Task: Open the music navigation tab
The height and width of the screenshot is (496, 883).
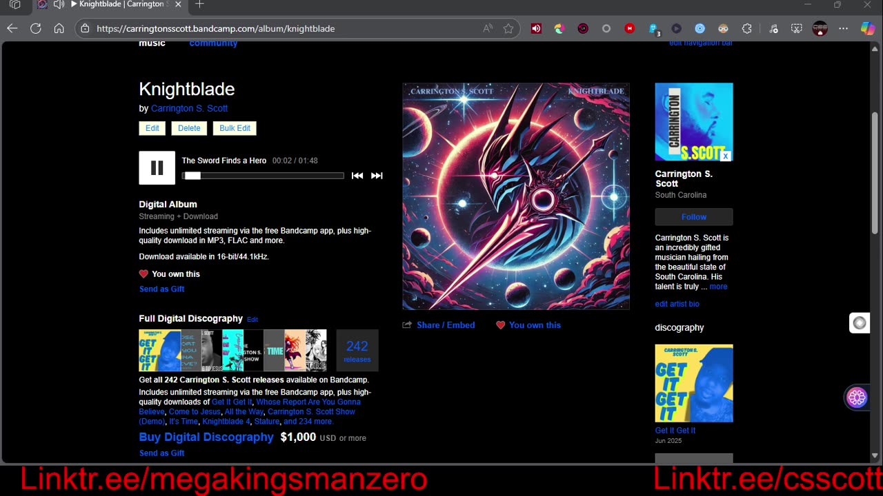Action: [x=152, y=43]
